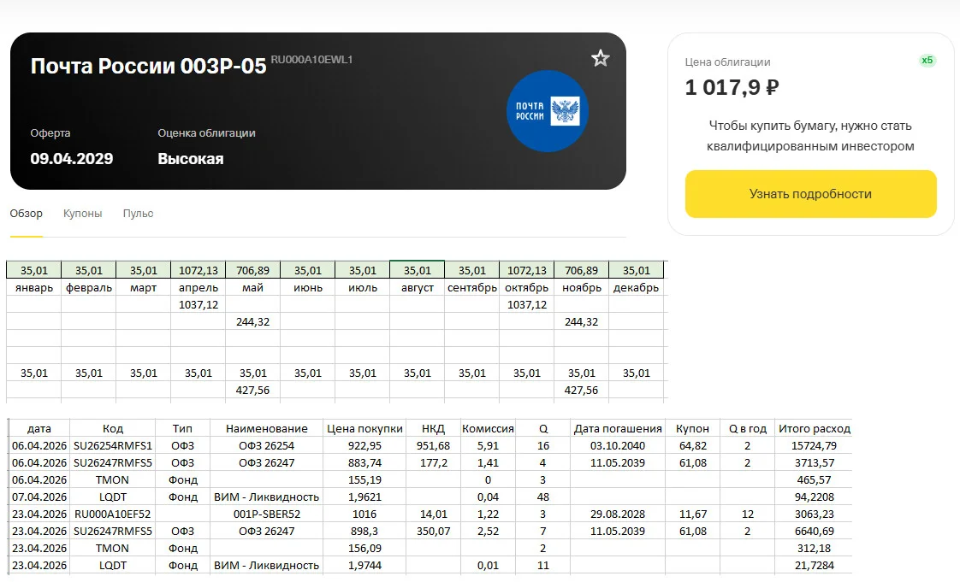Select the октябрь month cell

click(526, 287)
